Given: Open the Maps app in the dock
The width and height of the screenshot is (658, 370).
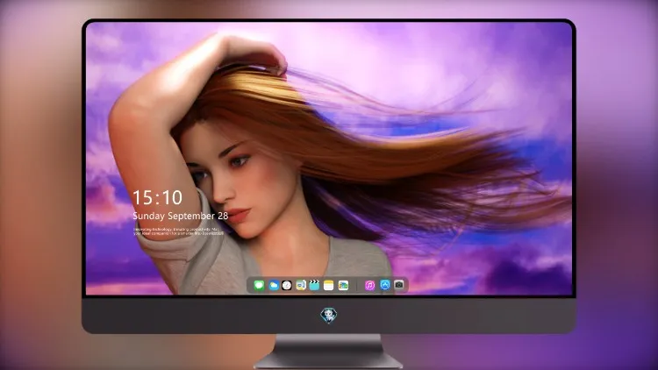Looking at the screenshot, I should 301,285.
